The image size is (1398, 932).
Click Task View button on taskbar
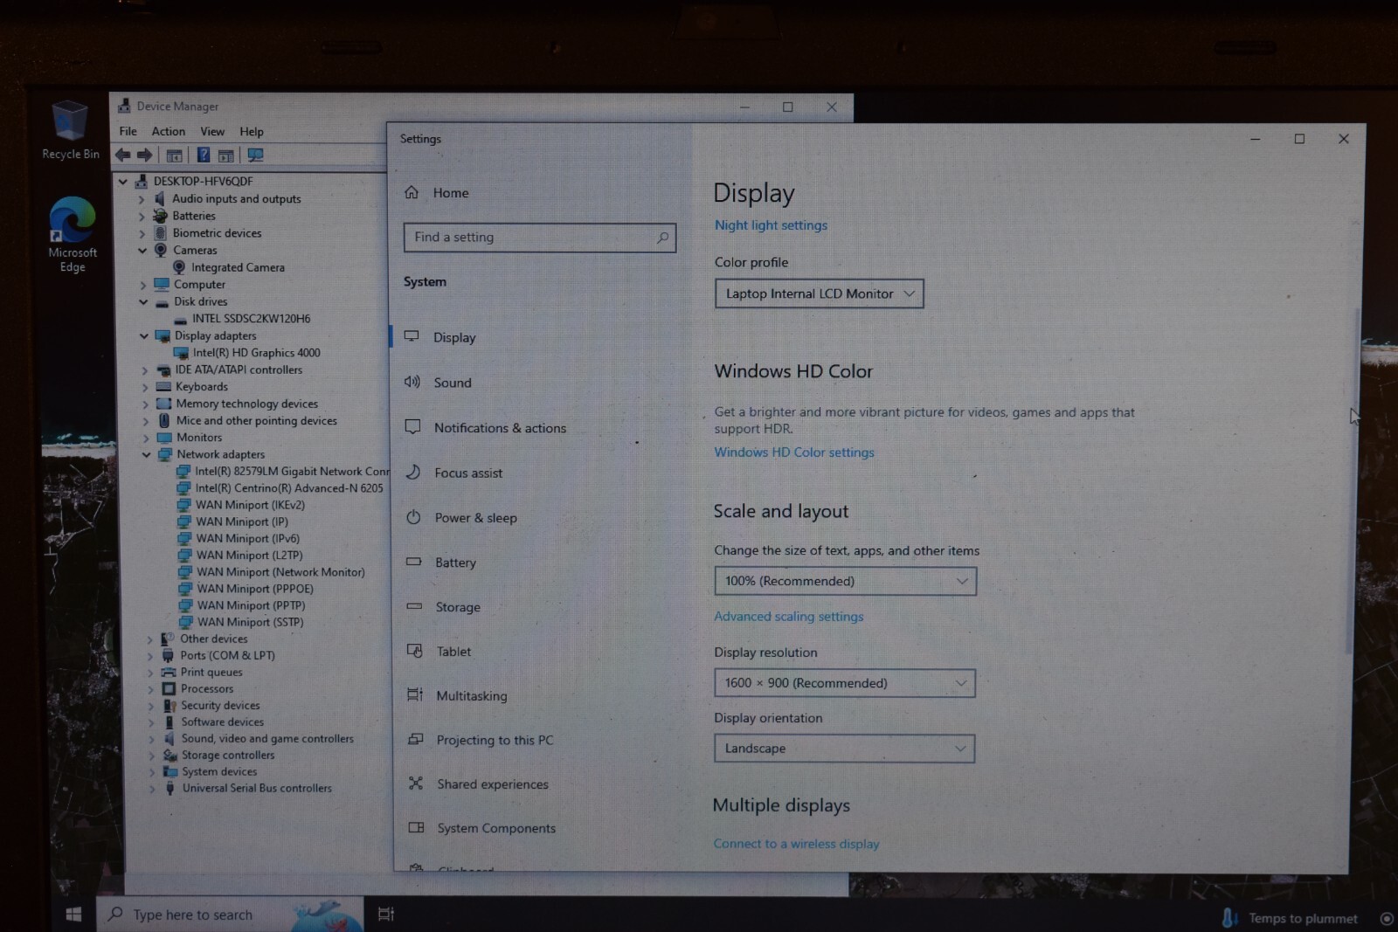(x=385, y=914)
